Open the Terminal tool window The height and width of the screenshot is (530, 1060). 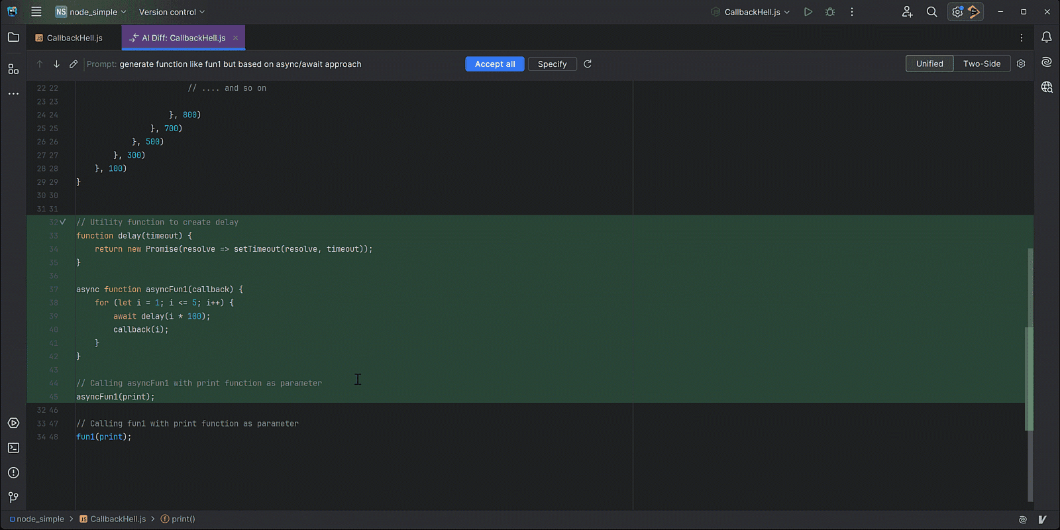(x=13, y=448)
